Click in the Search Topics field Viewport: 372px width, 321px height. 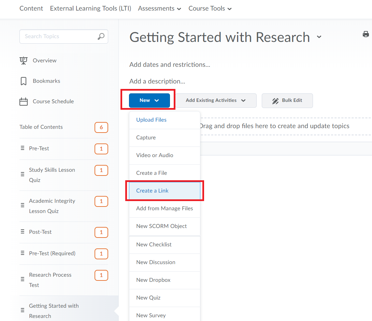(x=64, y=36)
